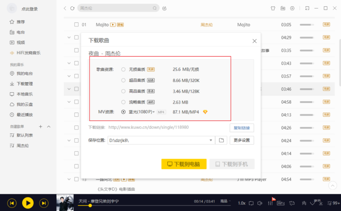Click the scroll-to-top arrow button

332,185
